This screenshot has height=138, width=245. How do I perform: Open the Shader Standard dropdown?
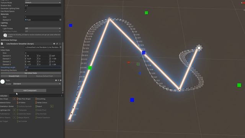pyautogui.click(x=37, y=84)
